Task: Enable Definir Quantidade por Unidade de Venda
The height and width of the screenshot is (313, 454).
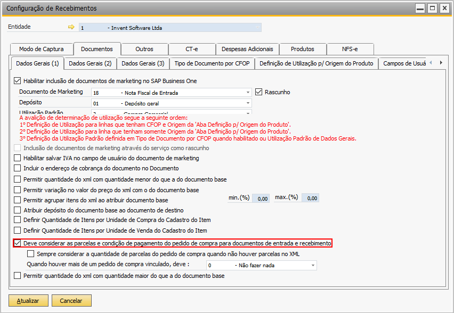Action: [18, 230]
